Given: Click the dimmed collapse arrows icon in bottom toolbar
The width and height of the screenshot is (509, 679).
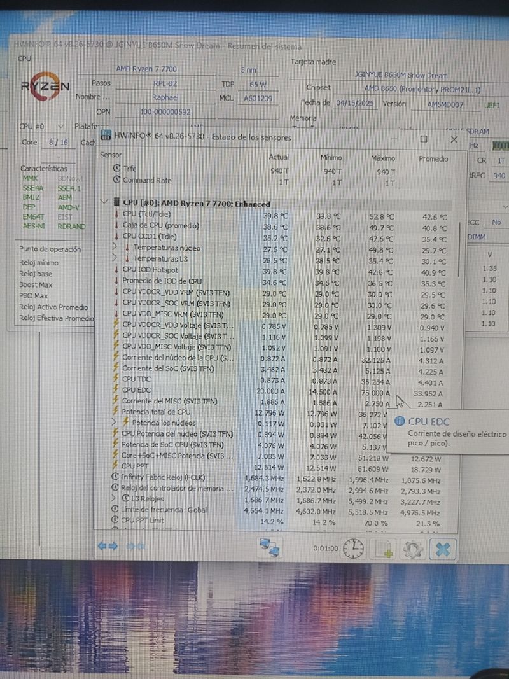Looking at the screenshot, I should (x=136, y=547).
